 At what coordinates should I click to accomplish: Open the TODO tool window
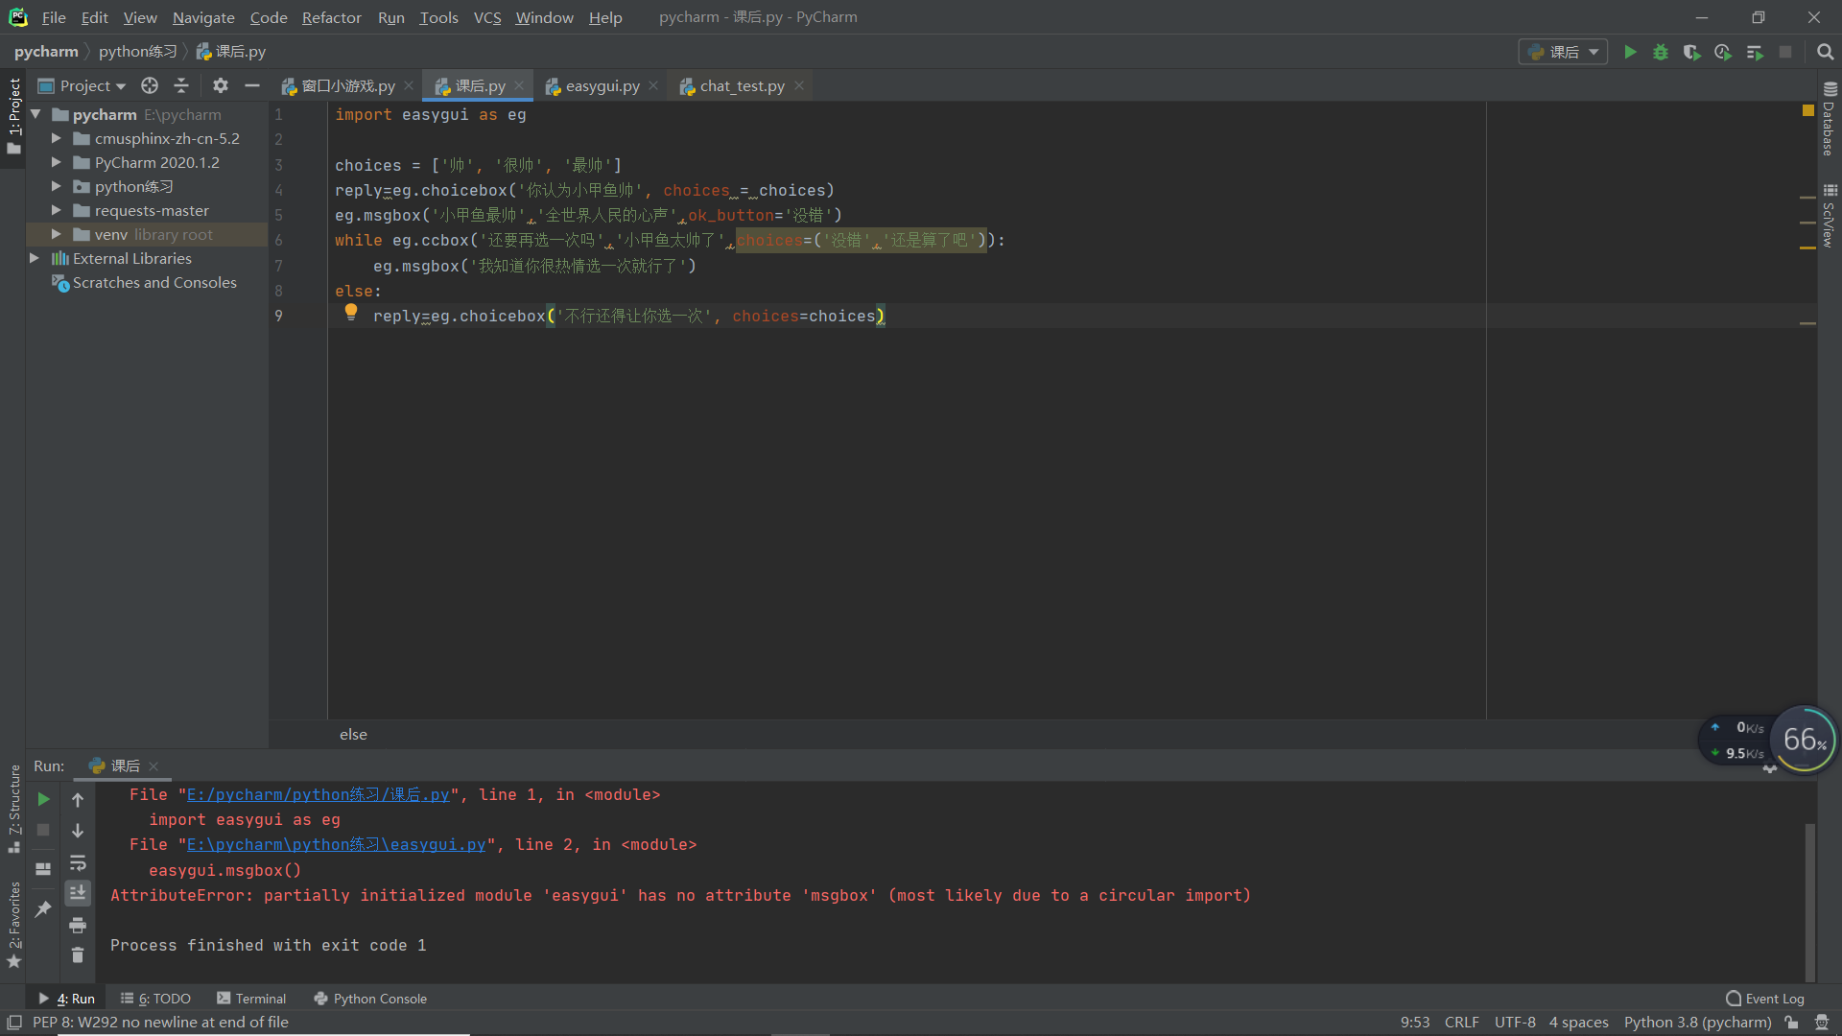155,999
